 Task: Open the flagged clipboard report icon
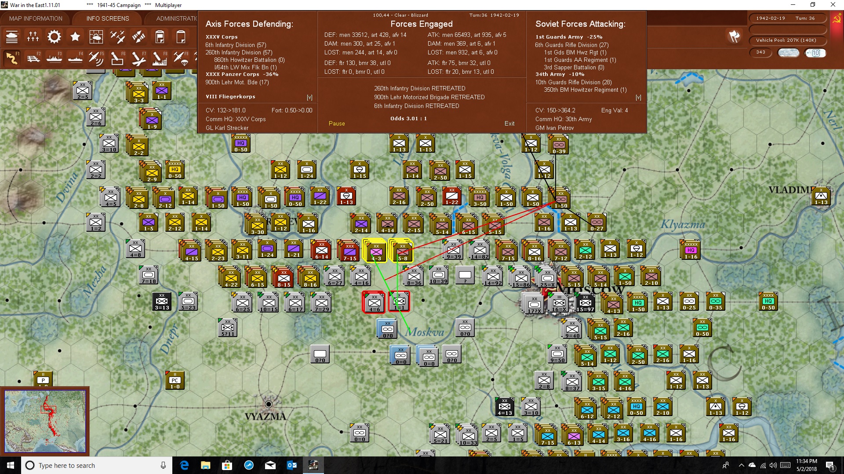click(160, 37)
